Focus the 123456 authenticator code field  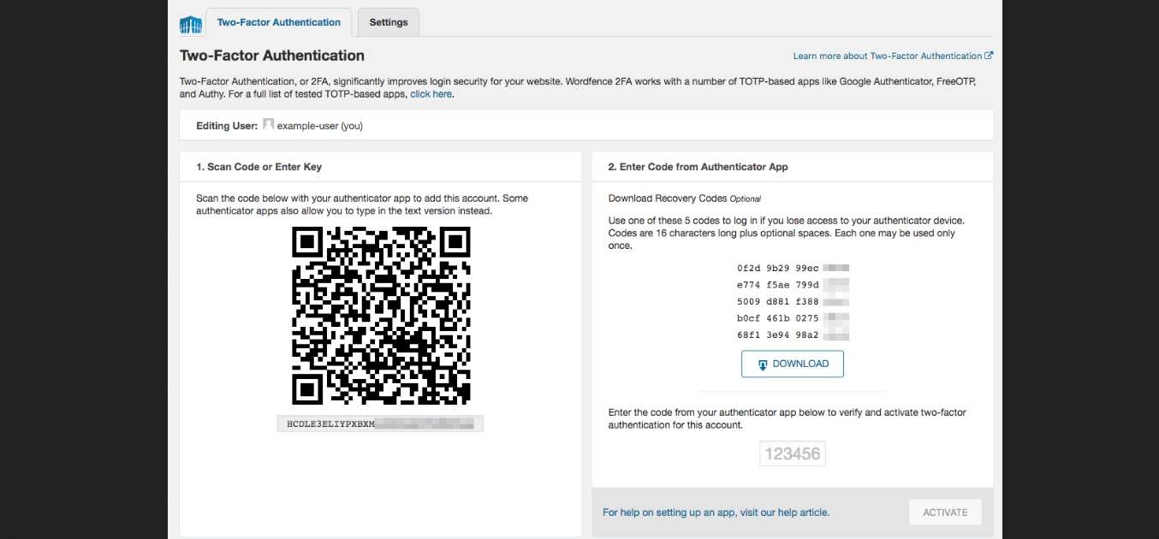(793, 454)
